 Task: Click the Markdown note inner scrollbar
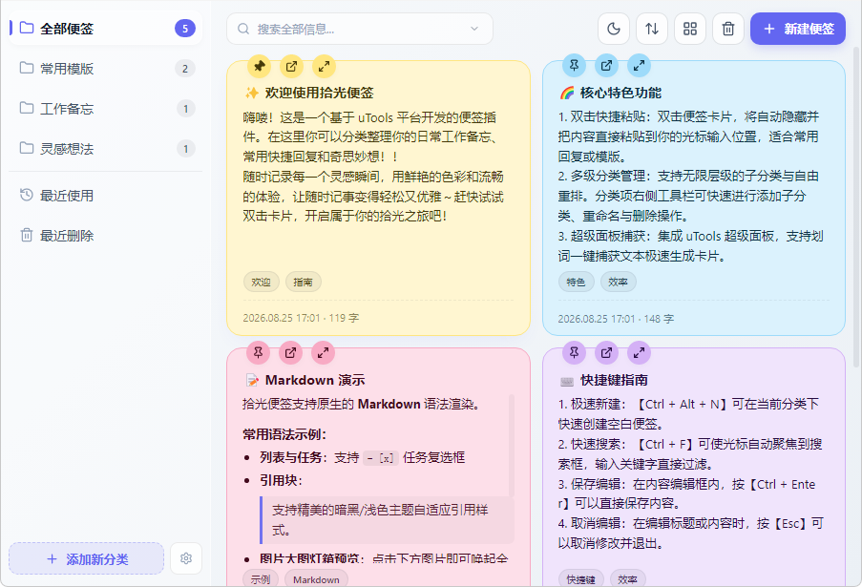(512, 446)
